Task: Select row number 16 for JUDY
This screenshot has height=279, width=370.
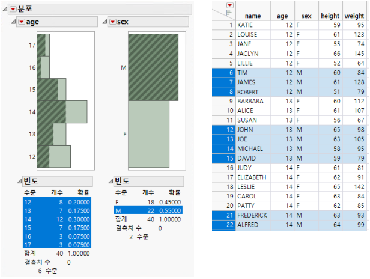Action: pos(223,168)
